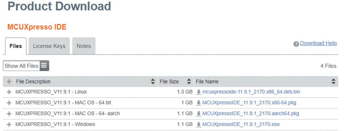Click the download icon for the Linux deb.bin file
Image resolution: width=344 pixels, height=131 pixels.
(198, 92)
